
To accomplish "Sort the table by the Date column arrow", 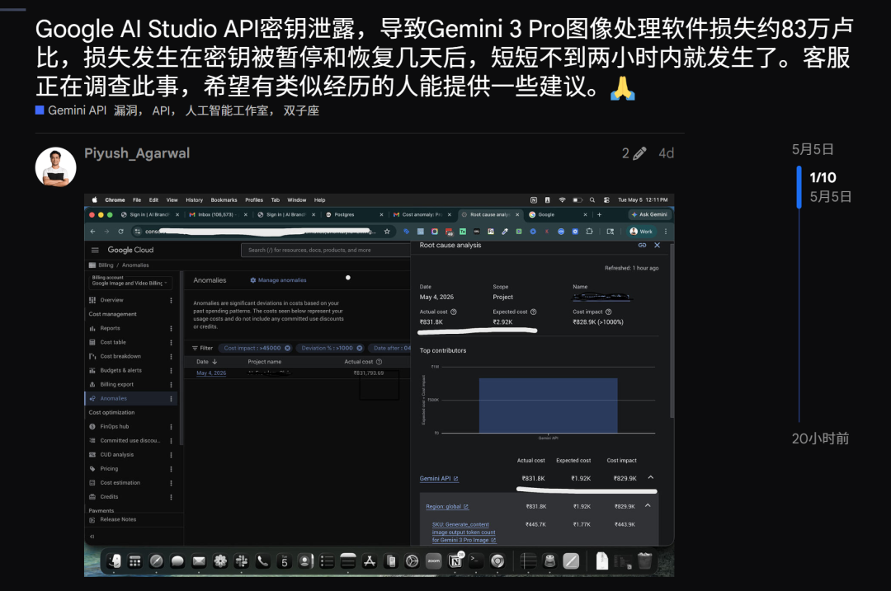I will point(214,362).
